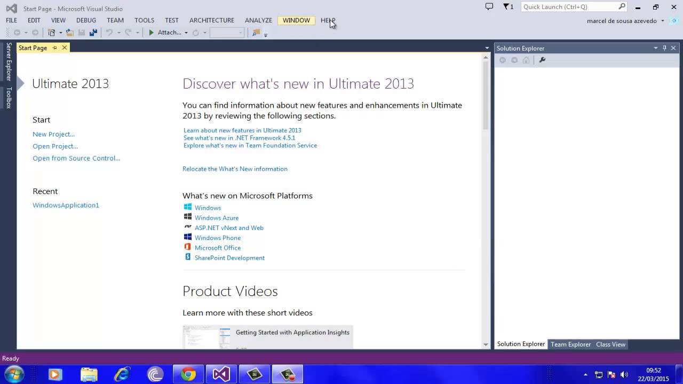Click Relocate the What's New information link

point(235,169)
